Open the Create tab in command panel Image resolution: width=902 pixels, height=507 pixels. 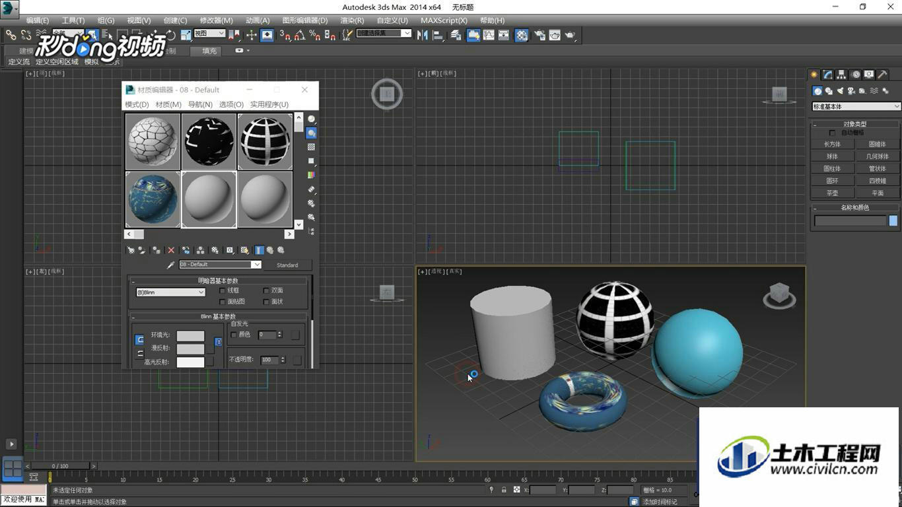pyautogui.click(x=814, y=75)
